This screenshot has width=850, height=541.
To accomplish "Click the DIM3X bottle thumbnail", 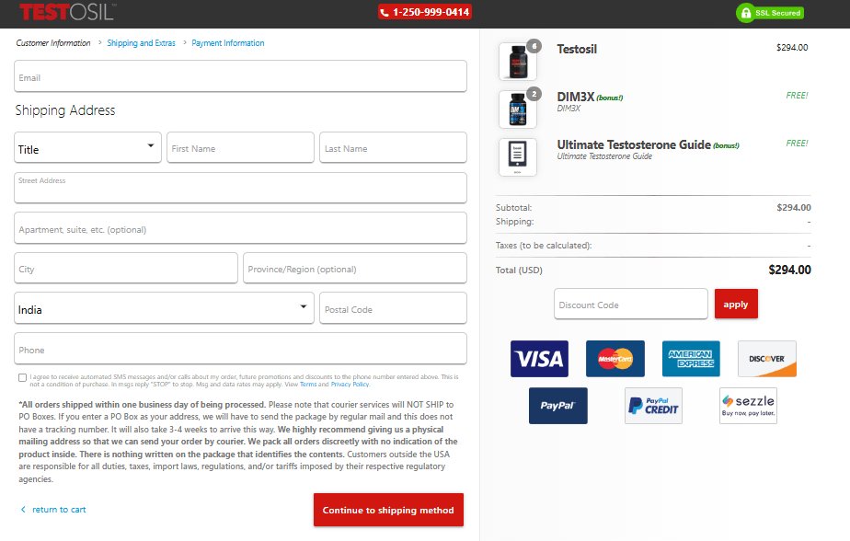I will (518, 109).
